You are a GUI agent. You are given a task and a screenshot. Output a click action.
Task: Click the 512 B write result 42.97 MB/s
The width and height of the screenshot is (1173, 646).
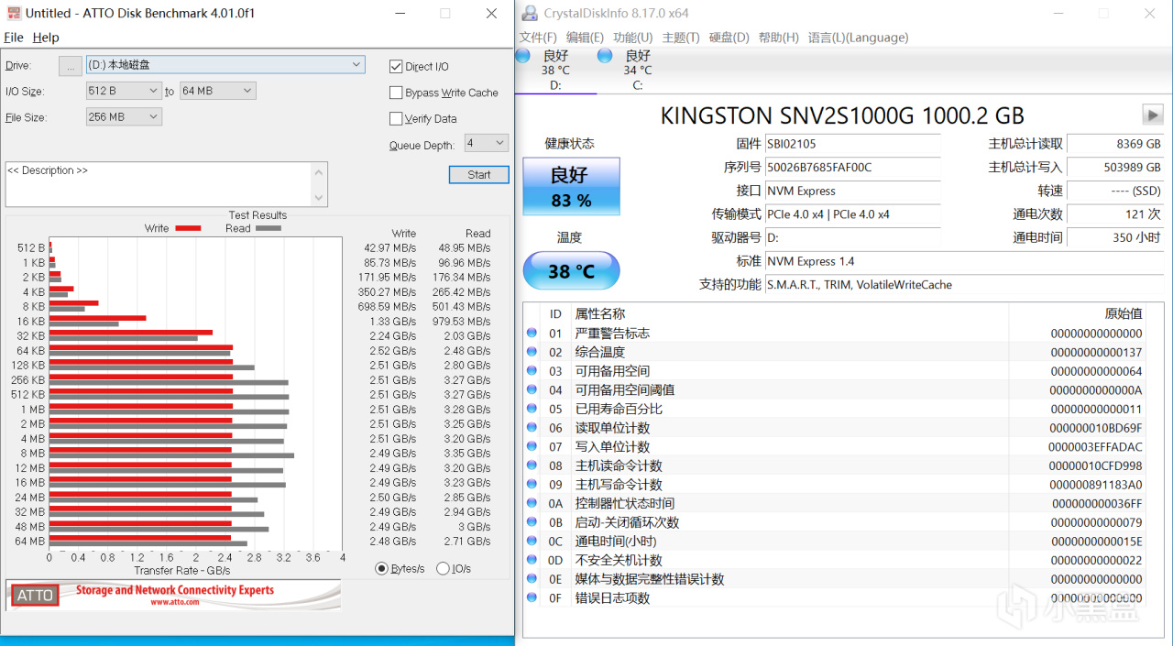(389, 248)
